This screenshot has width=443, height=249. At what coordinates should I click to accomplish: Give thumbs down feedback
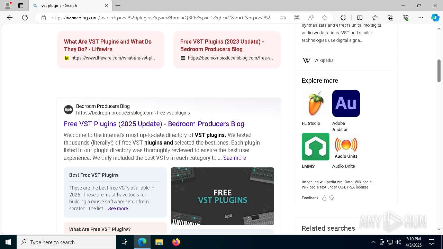[332, 198]
